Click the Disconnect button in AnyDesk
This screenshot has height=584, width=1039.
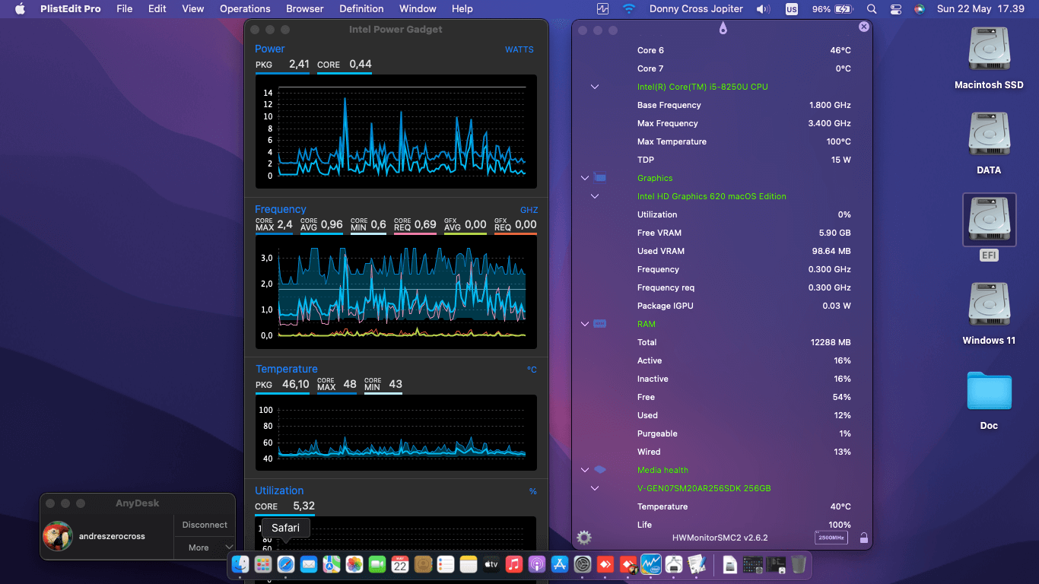pos(204,525)
